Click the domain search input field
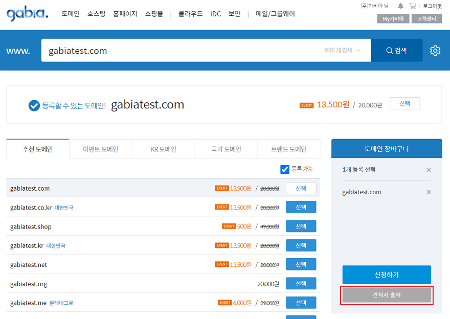Viewport: 450px width, 319px height. 206,50
